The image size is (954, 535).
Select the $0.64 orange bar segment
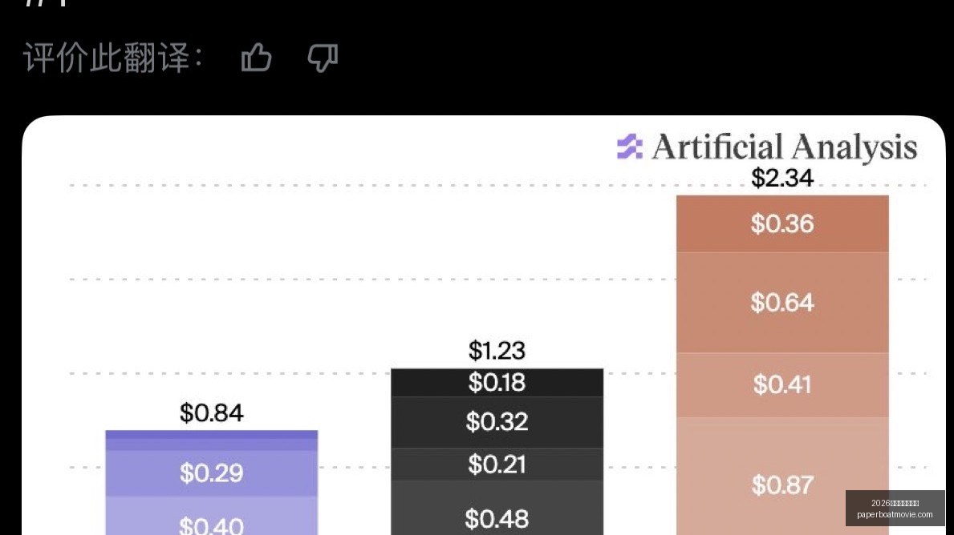(x=782, y=303)
